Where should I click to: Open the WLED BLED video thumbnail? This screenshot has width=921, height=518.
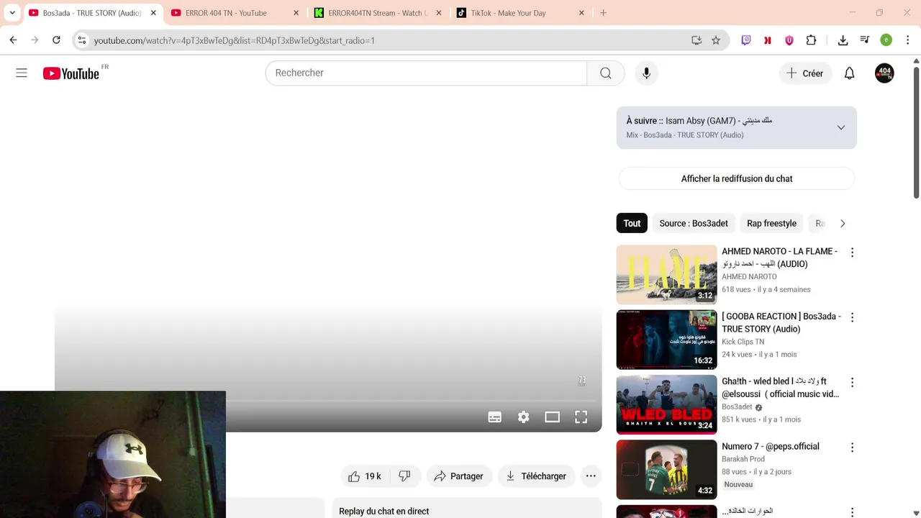(666, 404)
